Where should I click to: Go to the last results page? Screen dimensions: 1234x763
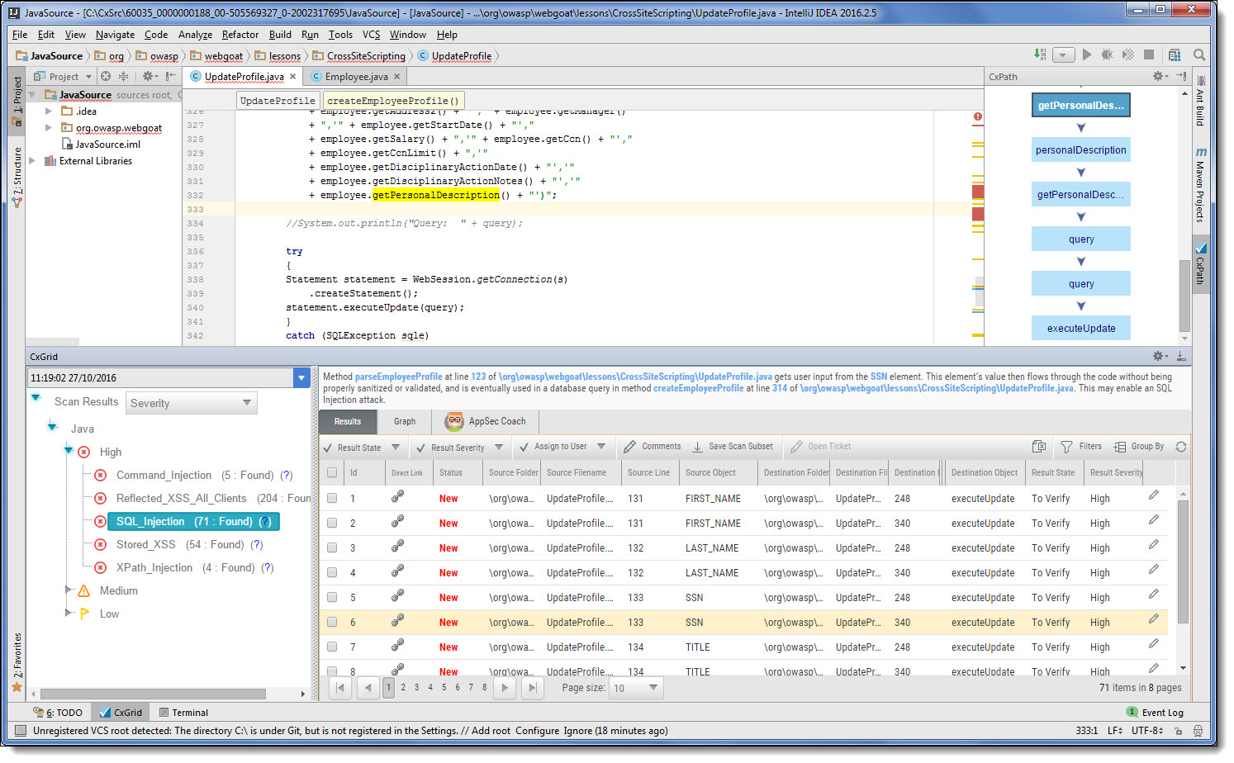click(x=533, y=687)
